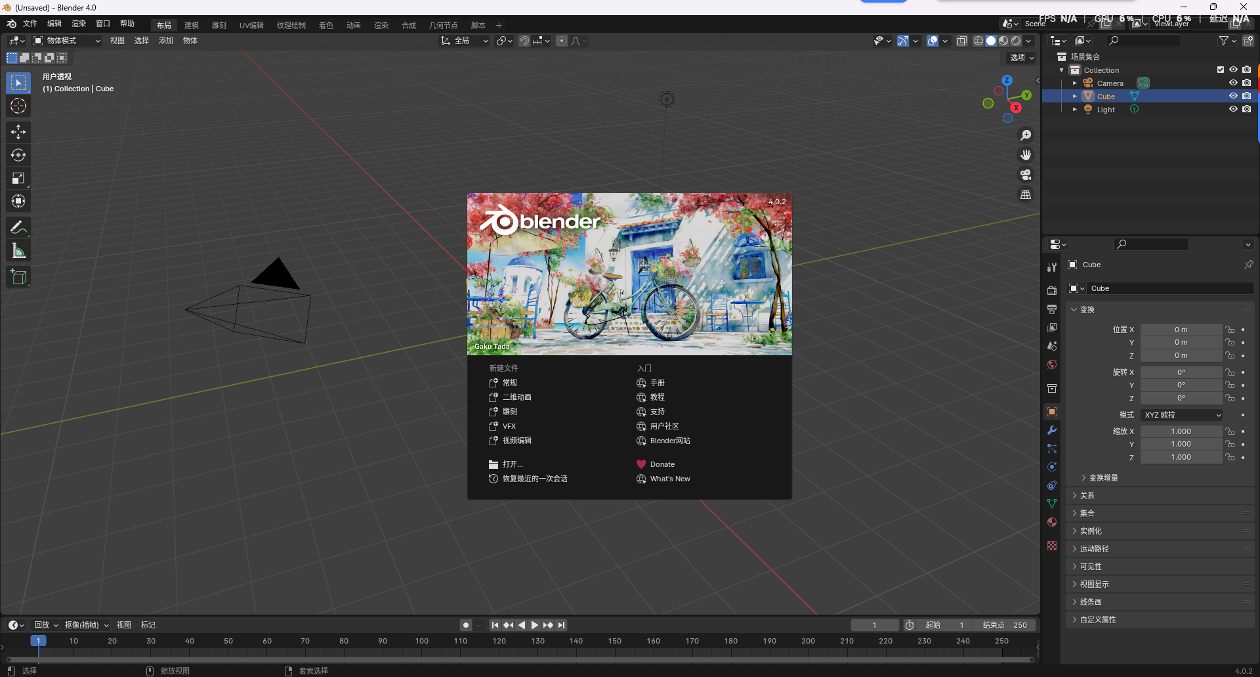Open the XYZ 欧拉 rotation mode dropdown
1260x677 pixels.
pos(1181,414)
